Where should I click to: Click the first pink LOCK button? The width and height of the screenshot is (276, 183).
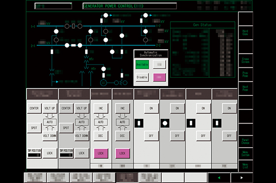(x=101, y=153)
